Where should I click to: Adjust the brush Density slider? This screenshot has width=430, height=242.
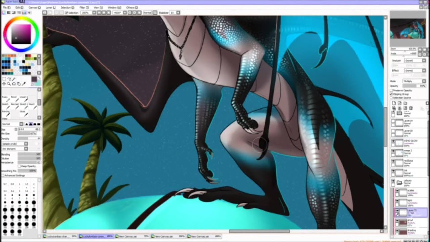tap(29, 138)
